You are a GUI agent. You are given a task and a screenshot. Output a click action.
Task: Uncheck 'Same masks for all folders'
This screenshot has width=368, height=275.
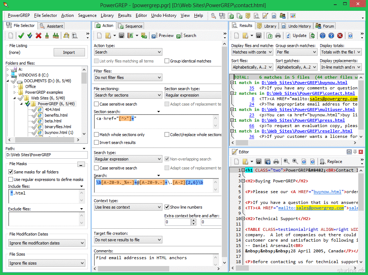click(10, 172)
